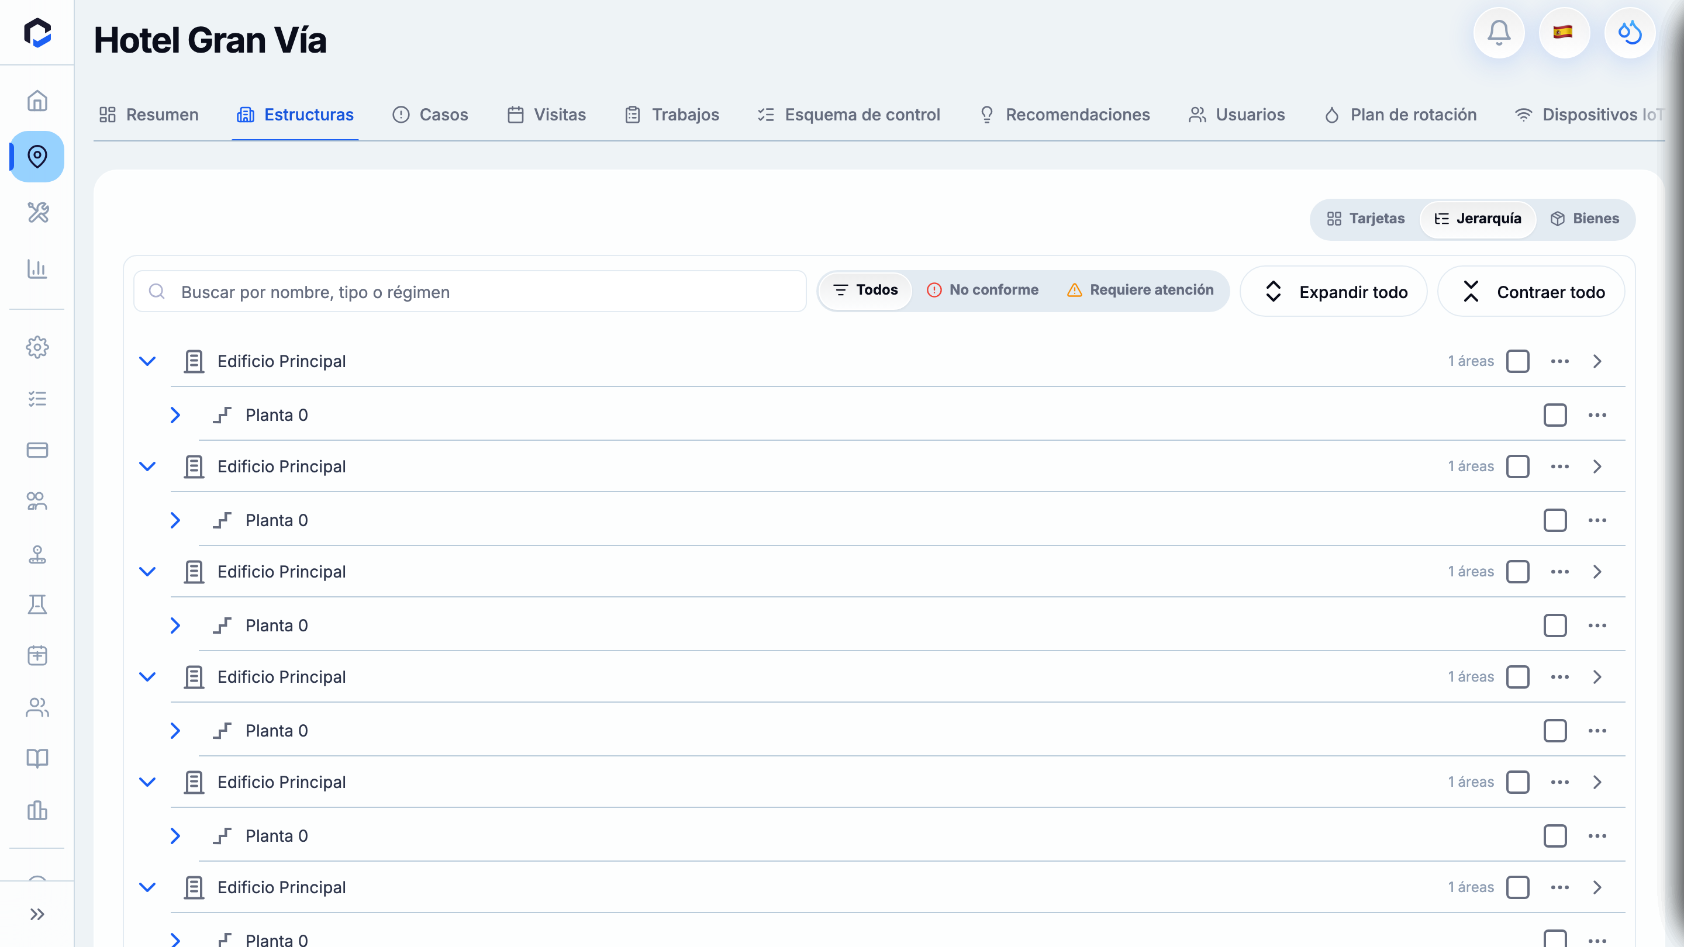Tick the checkbox for the first Planta 0
The height and width of the screenshot is (947, 1684).
tap(1555, 415)
